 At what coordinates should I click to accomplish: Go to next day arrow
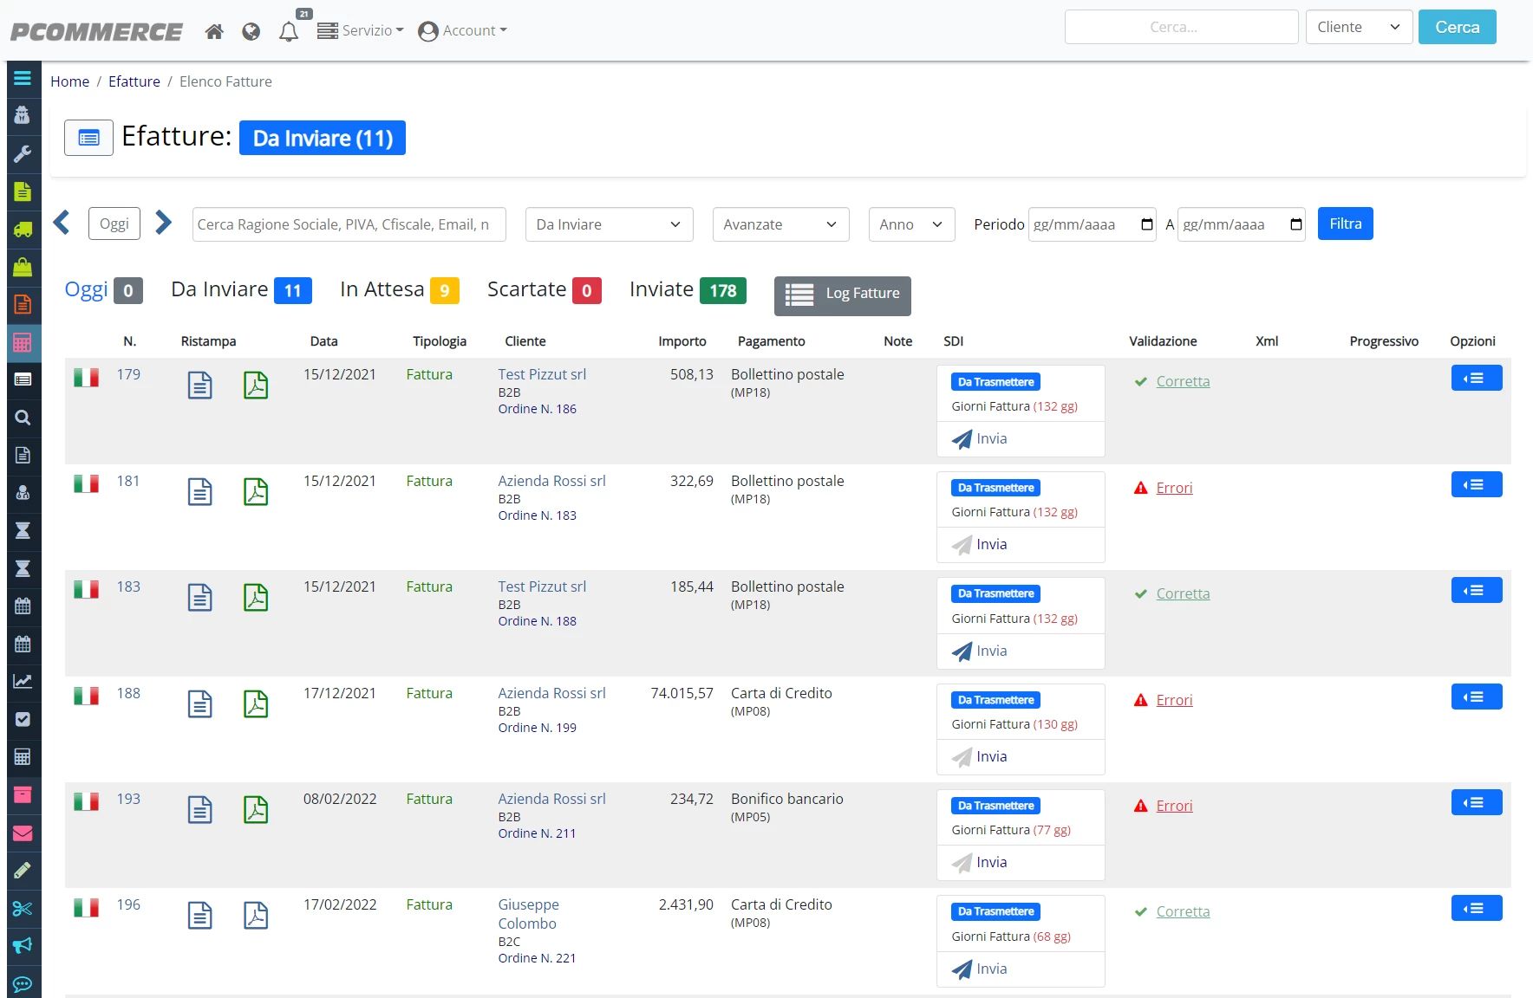(x=163, y=223)
